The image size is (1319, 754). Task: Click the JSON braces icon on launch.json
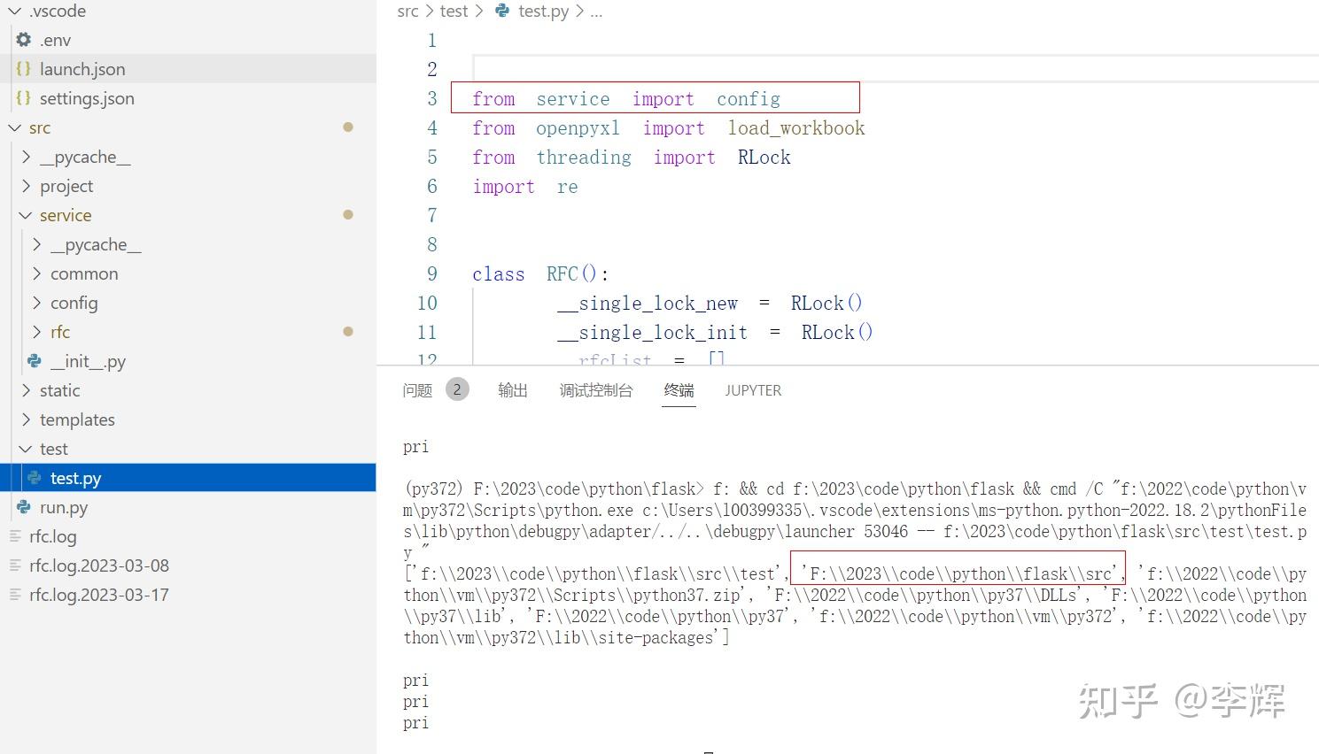(23, 68)
